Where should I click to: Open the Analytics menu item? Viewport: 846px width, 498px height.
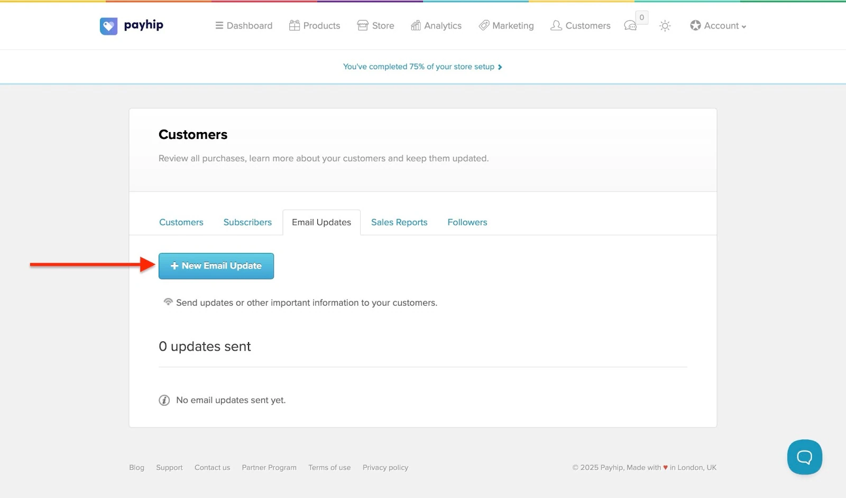pyautogui.click(x=436, y=25)
